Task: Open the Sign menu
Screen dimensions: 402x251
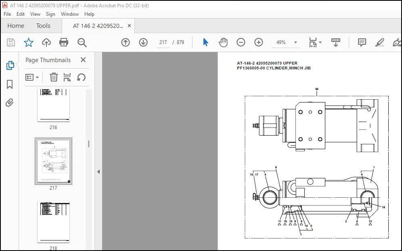Action: (50, 14)
